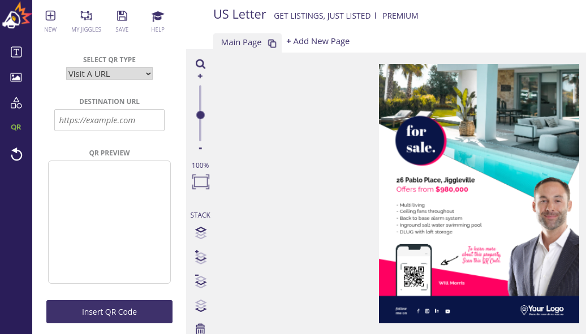Screen dimensions: 586x334
Task: Open the Image tool in sidebar
Action: pos(16,77)
